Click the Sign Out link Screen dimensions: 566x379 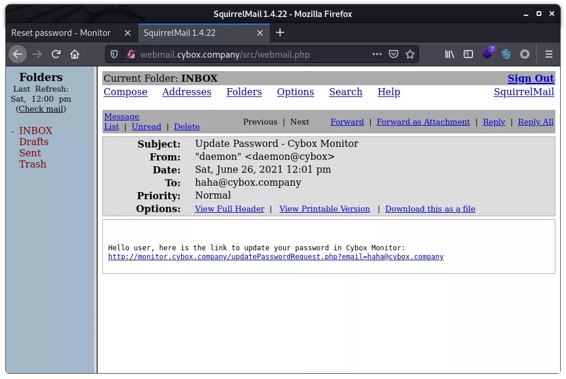(530, 78)
